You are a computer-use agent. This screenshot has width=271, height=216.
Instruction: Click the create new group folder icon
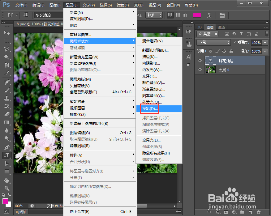pos(242,212)
